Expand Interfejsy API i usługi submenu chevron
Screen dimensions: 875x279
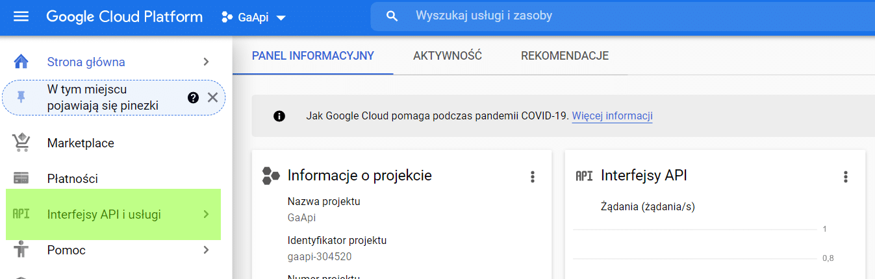coord(206,214)
